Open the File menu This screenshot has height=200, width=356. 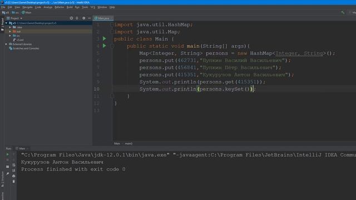click(3, 7)
